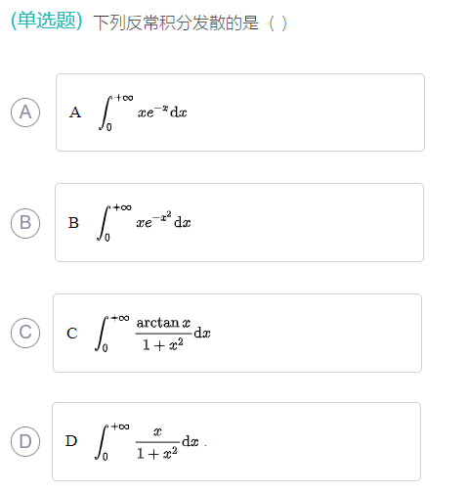468x493 pixels.
Task: Click the empty answer parentheses in the question
Action: point(277,23)
